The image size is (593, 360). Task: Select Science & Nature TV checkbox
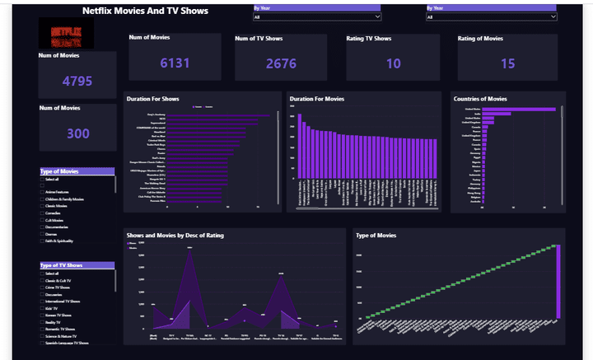pos(42,336)
